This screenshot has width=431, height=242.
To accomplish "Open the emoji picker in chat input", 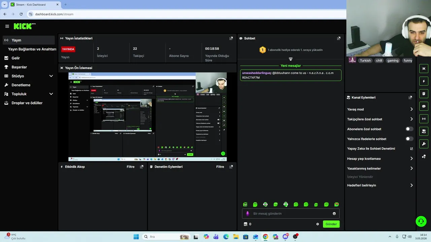I will pyautogui.click(x=334, y=213).
